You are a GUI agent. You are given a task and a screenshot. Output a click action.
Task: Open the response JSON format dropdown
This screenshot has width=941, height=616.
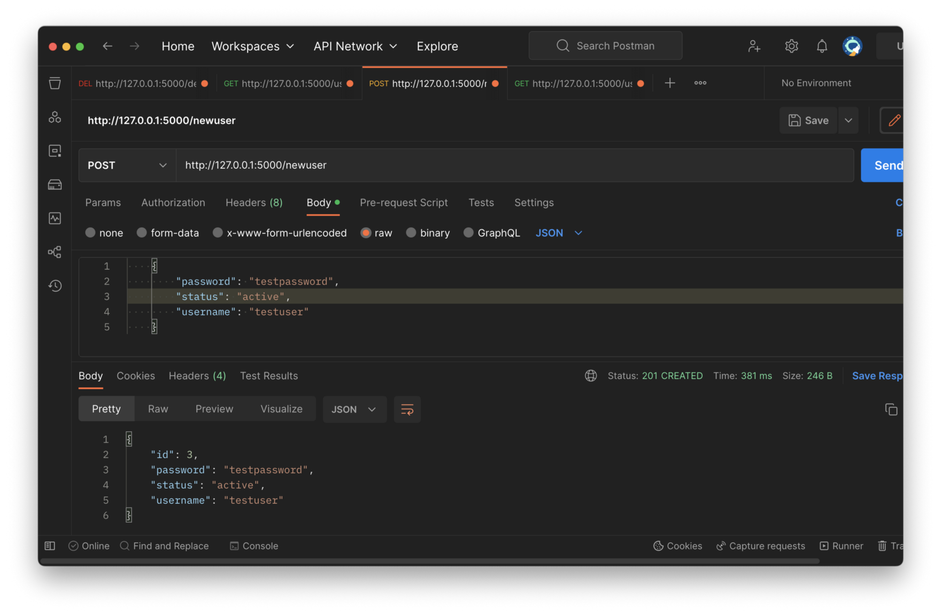pyautogui.click(x=354, y=409)
